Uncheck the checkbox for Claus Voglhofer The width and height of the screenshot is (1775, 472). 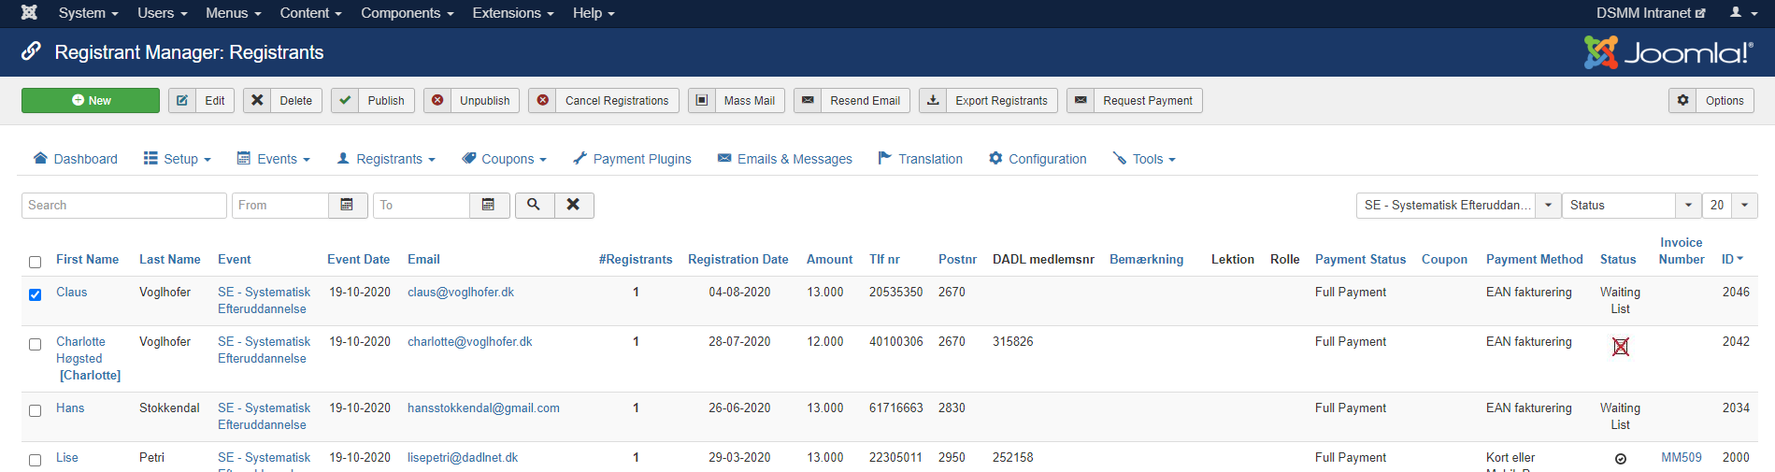pos(36,294)
